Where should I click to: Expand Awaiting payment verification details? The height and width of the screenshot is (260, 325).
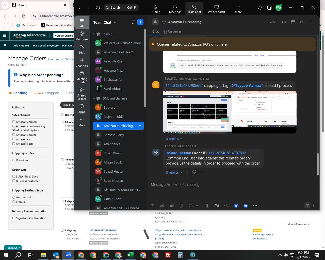(x=267, y=239)
